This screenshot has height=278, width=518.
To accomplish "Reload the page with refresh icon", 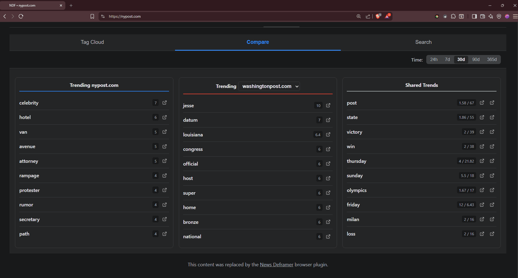I will 21,16.
